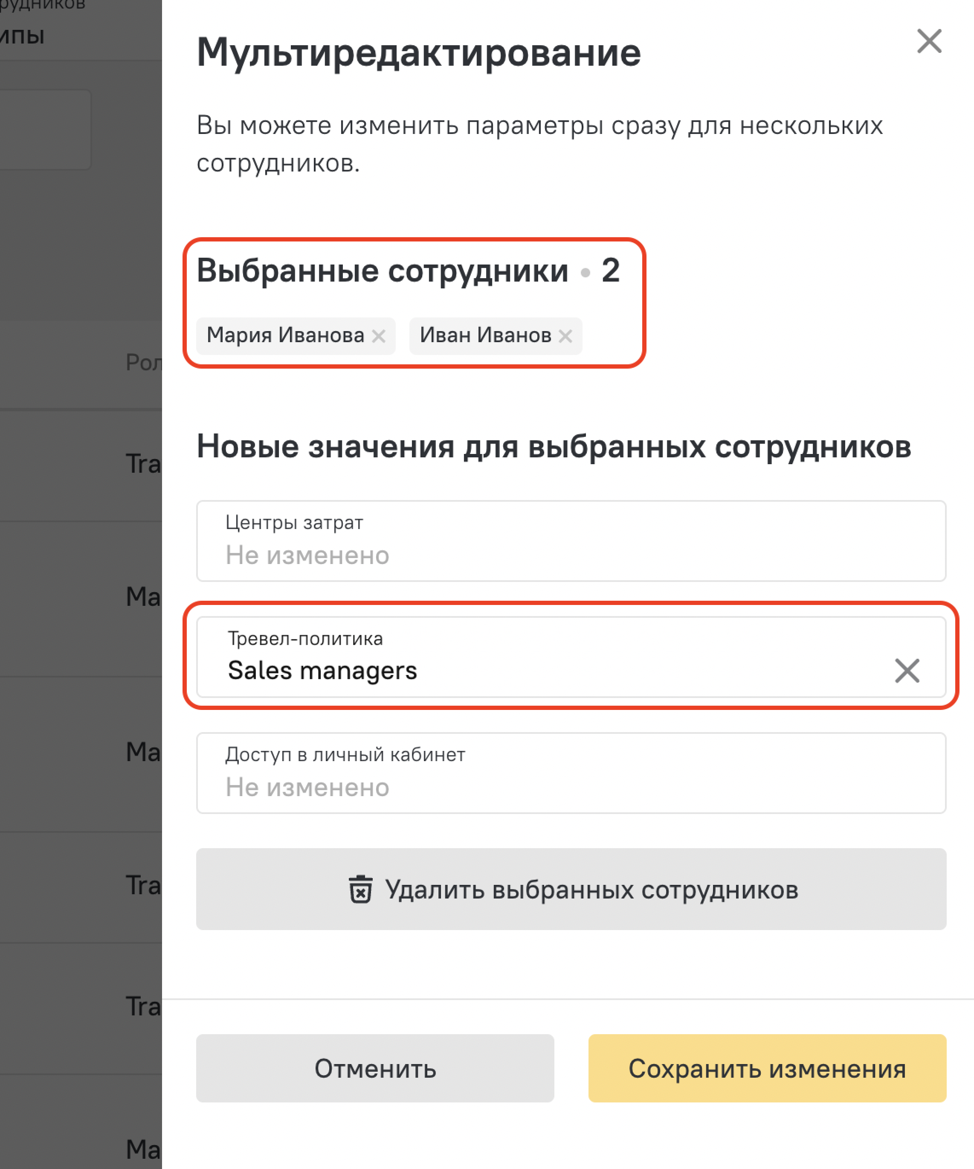The image size is (974, 1169).
Task: Close the Мультиредактирование panel with the X icon
Action: click(x=929, y=41)
